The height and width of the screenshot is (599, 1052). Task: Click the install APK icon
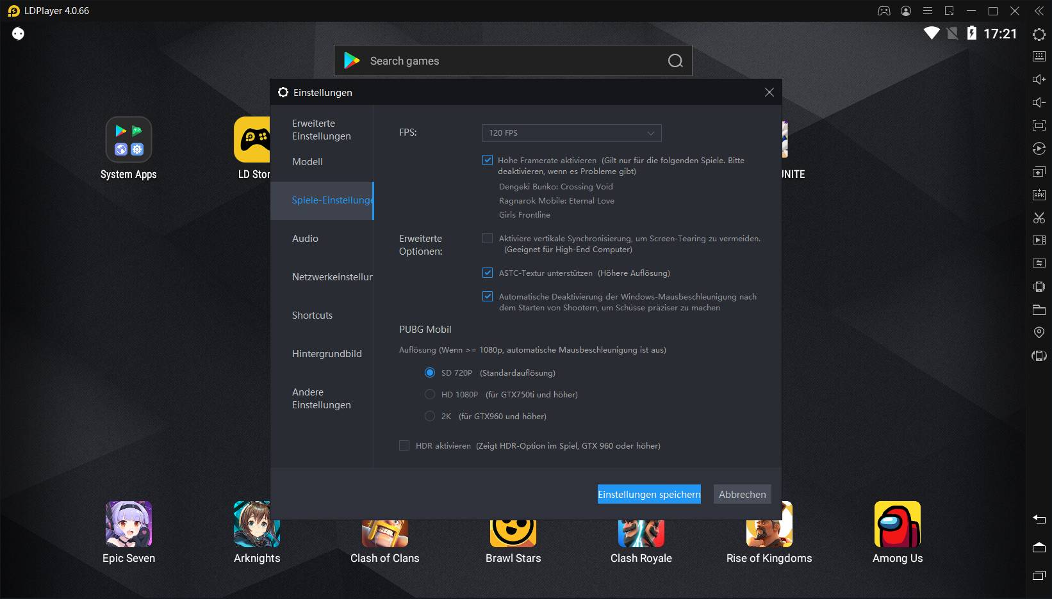(1039, 195)
